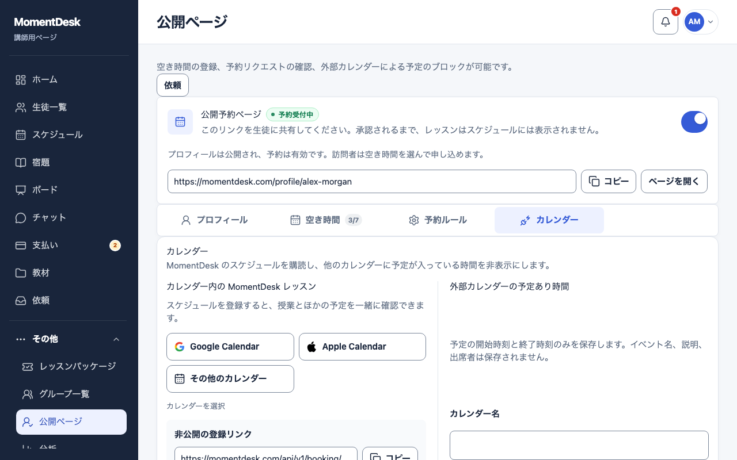Click the 依頼 button below the description
Image resolution: width=737 pixels, height=460 pixels.
point(173,85)
